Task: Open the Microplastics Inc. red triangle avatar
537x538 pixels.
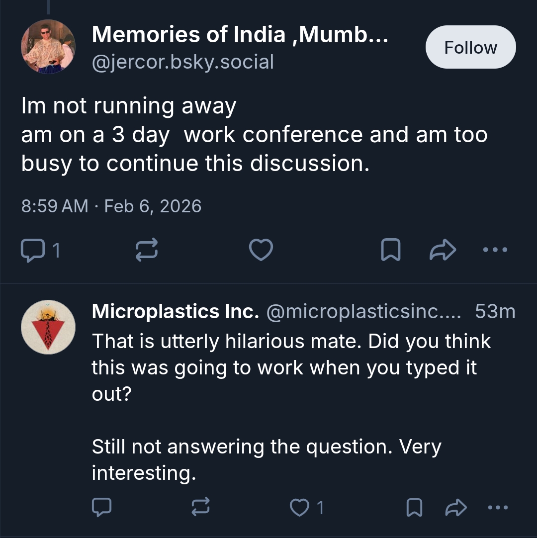Action: click(48, 327)
